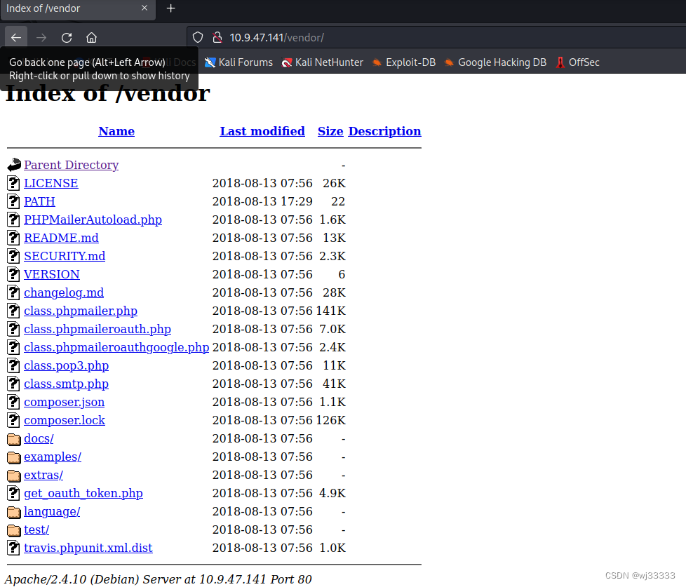Open the docs/ directory link
686x587 pixels.
click(x=39, y=439)
